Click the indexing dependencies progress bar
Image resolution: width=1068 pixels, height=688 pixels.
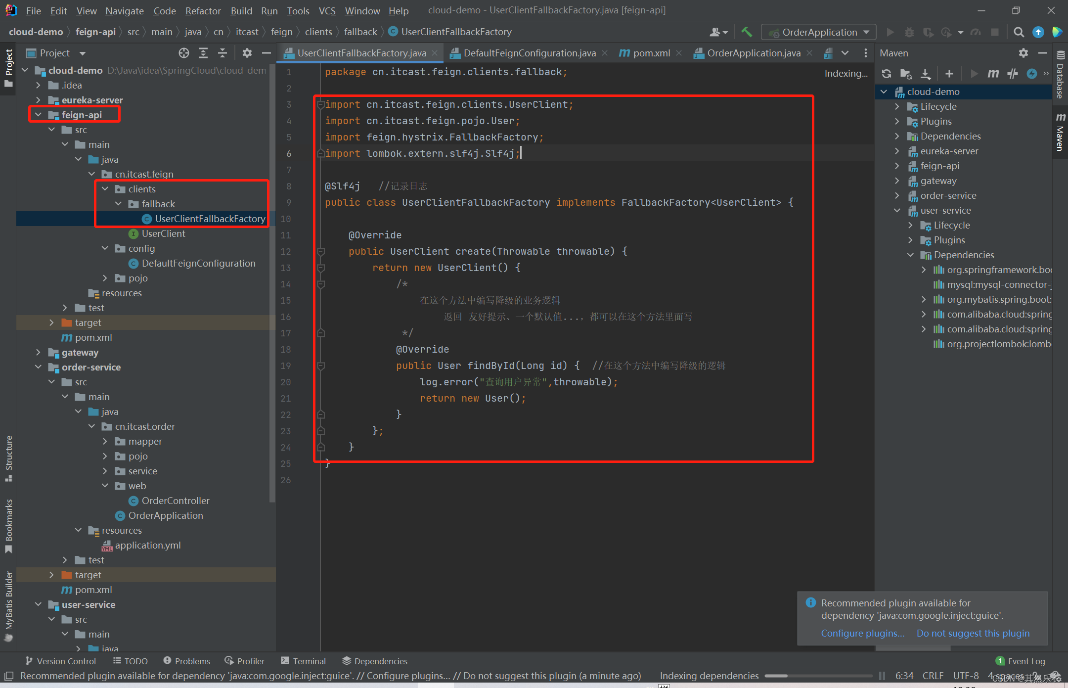point(818,676)
